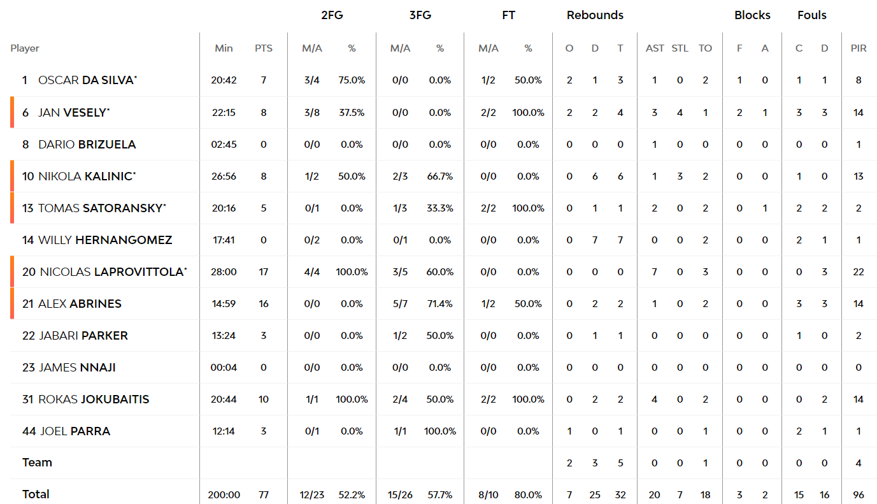Click the AST column header
This screenshot has height=504, width=877.
click(x=655, y=48)
